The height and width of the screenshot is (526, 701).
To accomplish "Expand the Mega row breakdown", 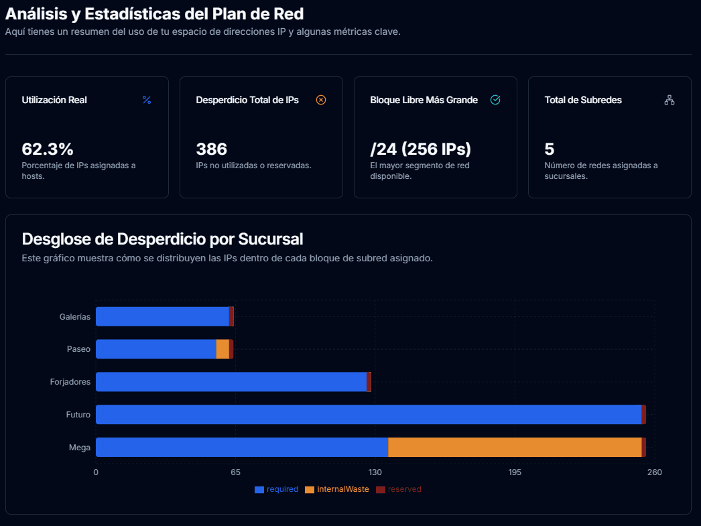I will [x=369, y=446].
